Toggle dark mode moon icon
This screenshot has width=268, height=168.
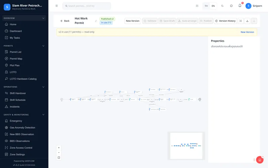point(222,6)
